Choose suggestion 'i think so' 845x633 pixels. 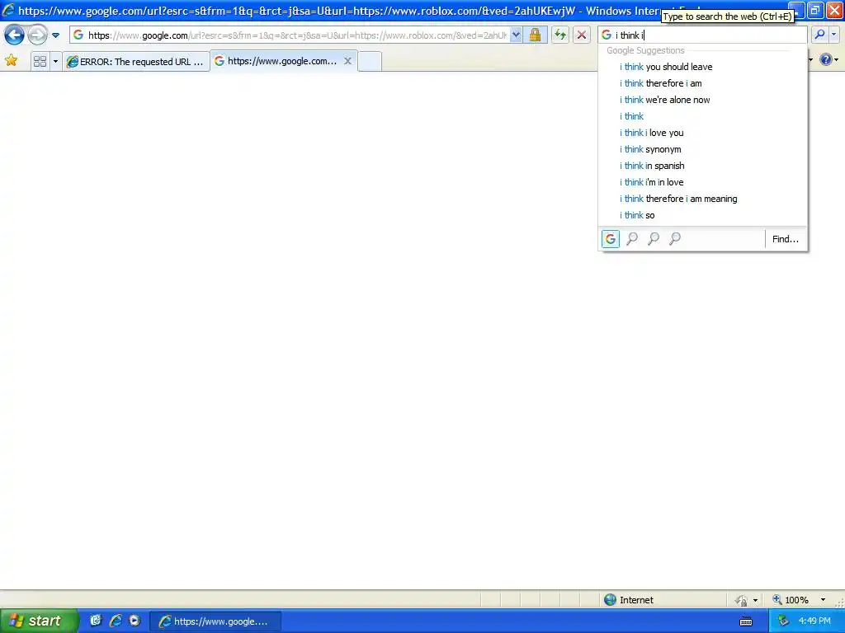point(702,215)
